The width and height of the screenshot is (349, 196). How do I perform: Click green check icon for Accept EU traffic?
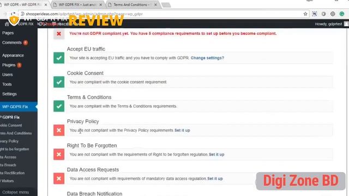(x=59, y=58)
